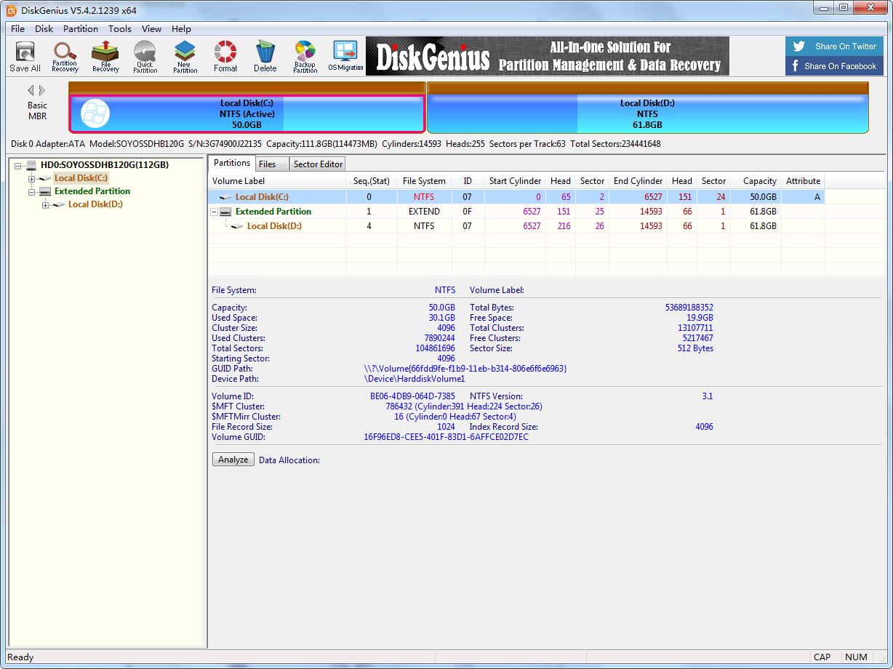Launch the File Recovery tool

(105, 57)
